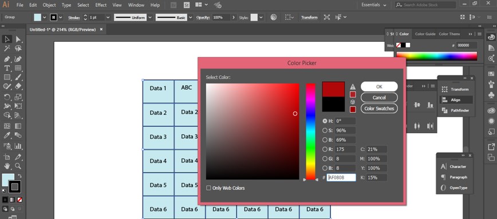Open the OpenType panel
497x219 pixels.
coord(454,188)
